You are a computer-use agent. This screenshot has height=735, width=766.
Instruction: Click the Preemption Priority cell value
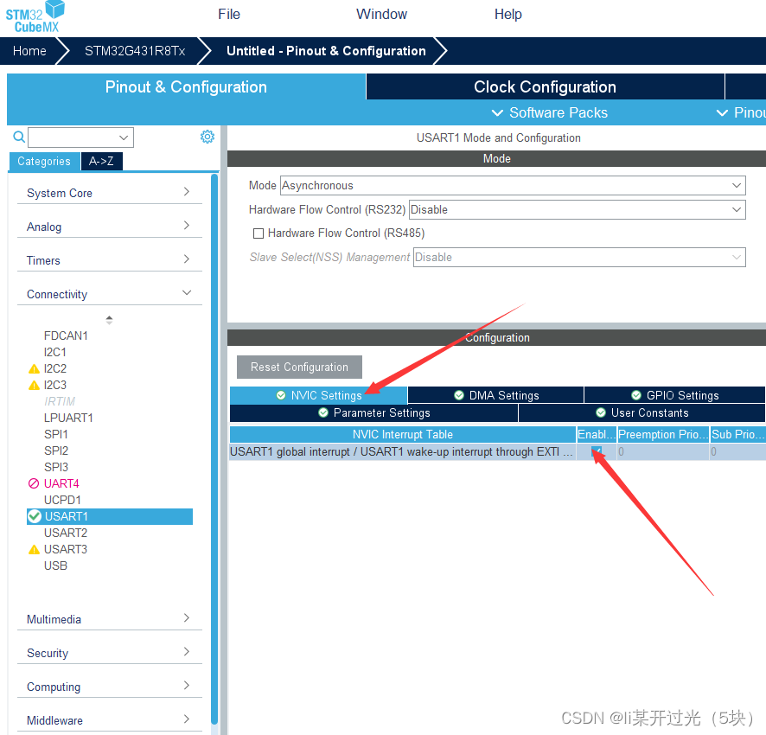coord(663,451)
